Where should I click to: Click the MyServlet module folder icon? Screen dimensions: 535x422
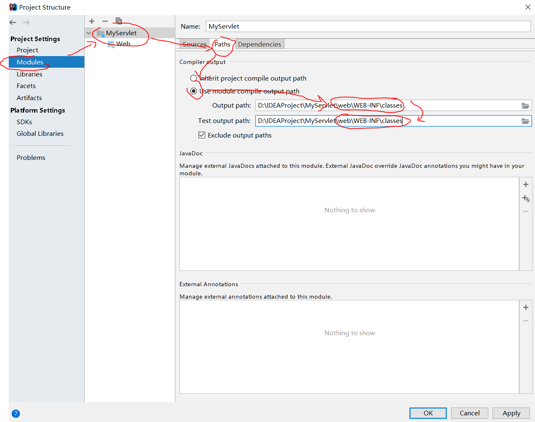point(101,33)
